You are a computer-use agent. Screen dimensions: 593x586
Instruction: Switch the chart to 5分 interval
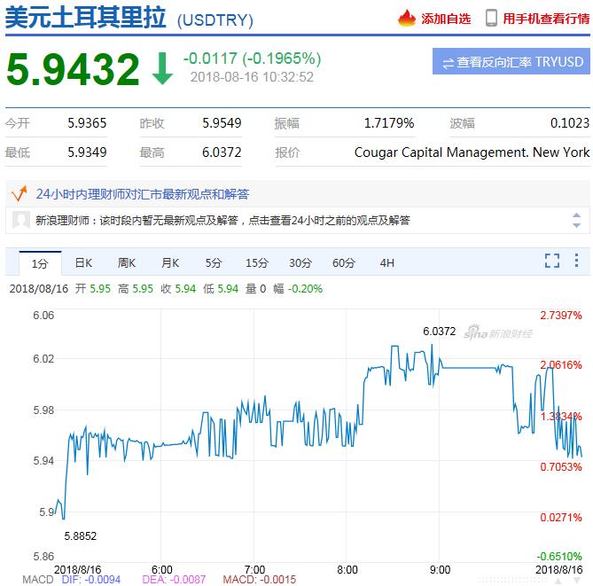tap(214, 262)
